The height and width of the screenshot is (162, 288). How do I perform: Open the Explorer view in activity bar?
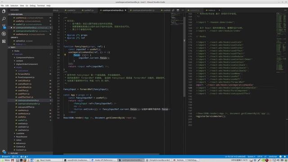[4, 11]
